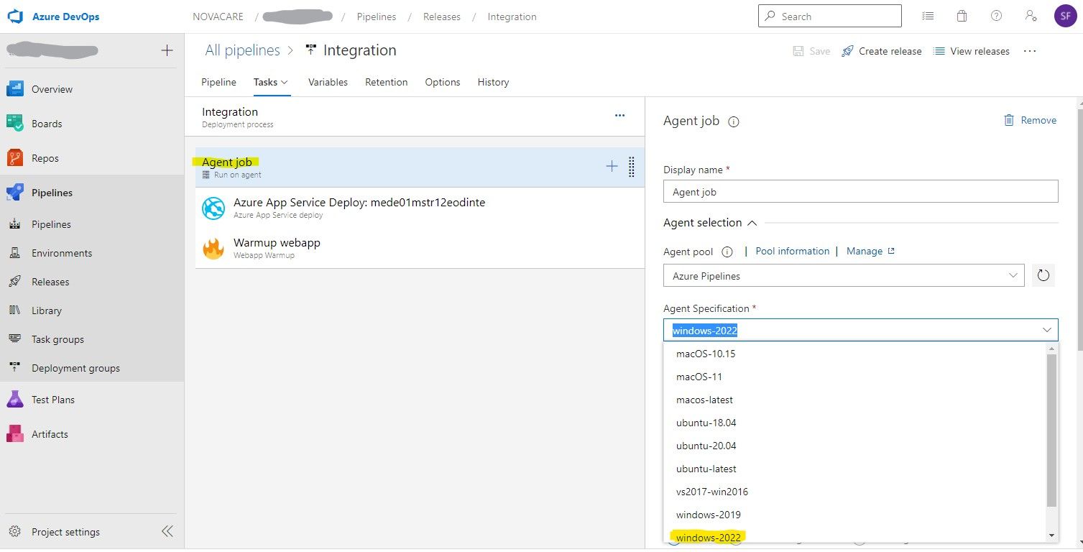Screen dimensions: 1083x552
Task: Select the Warmup webapp task
Action: pyautogui.click(x=420, y=248)
